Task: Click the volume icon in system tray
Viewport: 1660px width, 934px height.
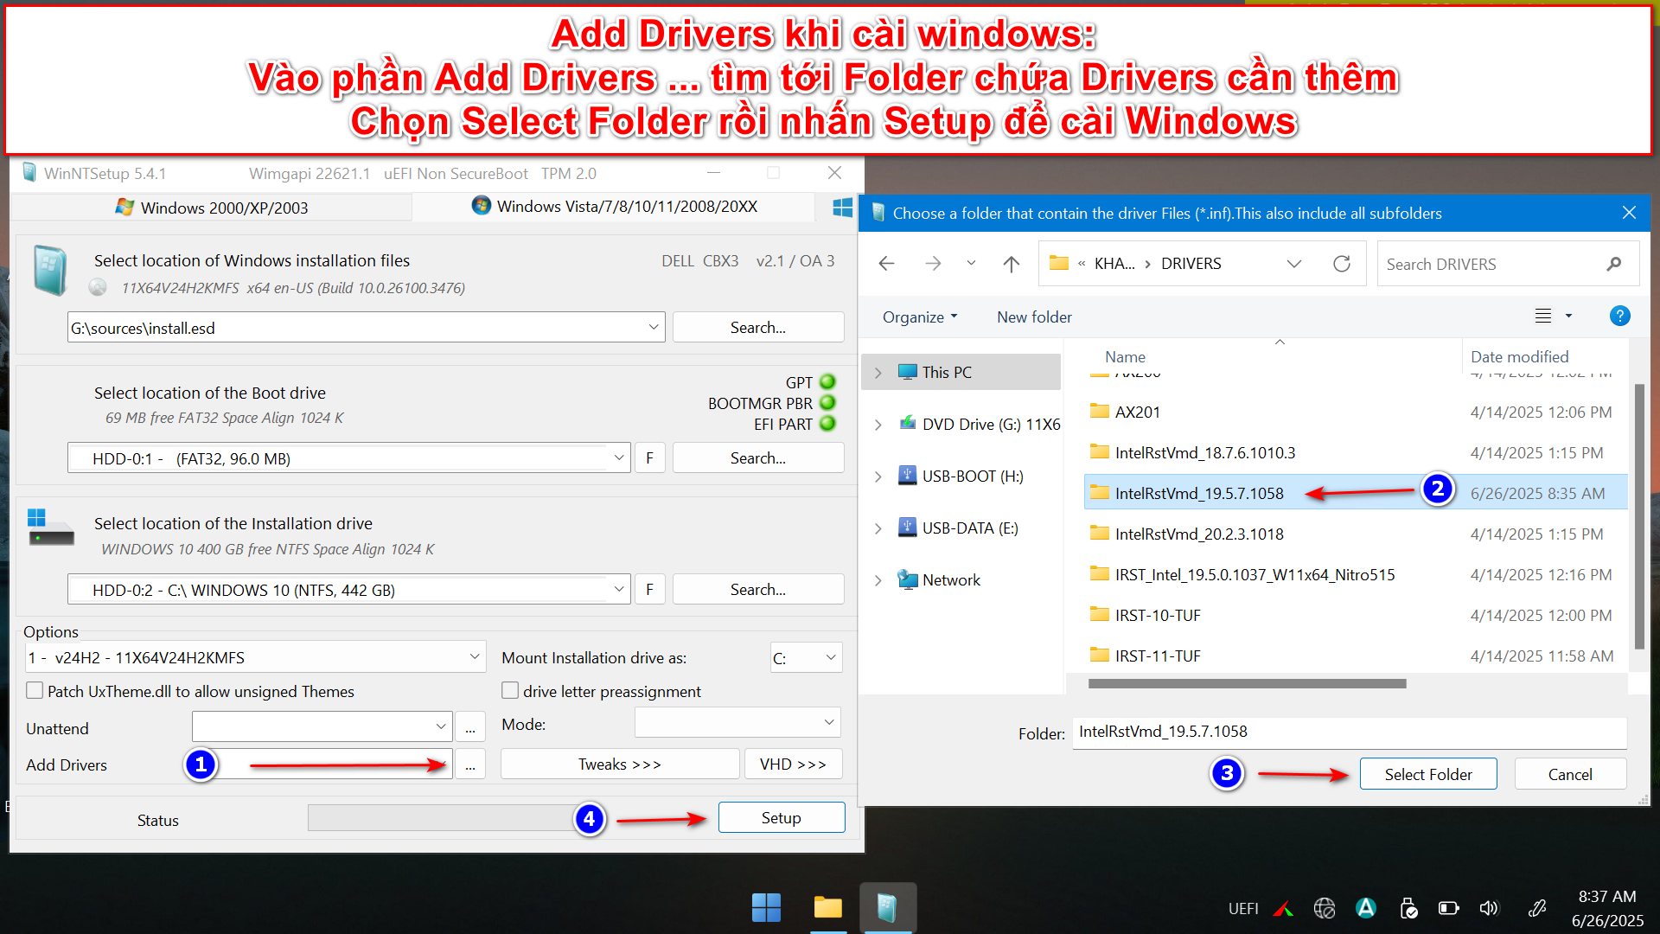Action: [1488, 908]
